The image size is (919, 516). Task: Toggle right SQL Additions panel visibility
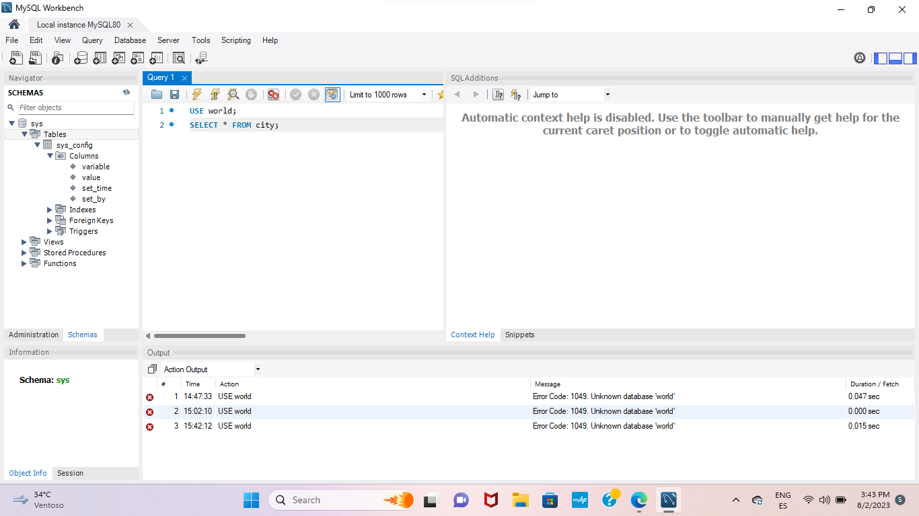[x=910, y=58]
